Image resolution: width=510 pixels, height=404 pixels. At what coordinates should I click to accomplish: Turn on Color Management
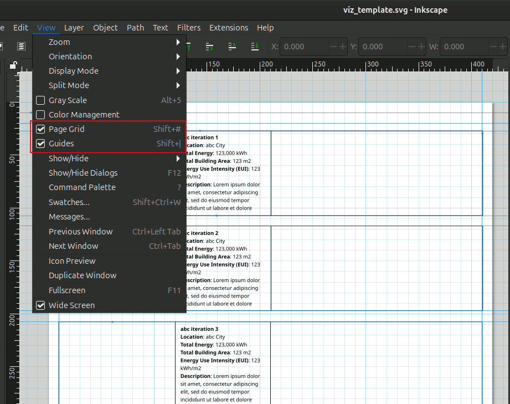pyautogui.click(x=40, y=115)
